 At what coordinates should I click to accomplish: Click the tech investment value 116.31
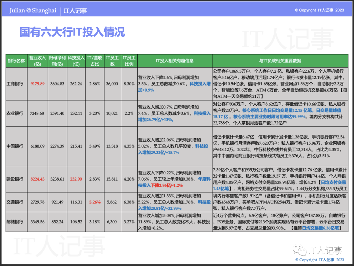[x=76, y=202]
